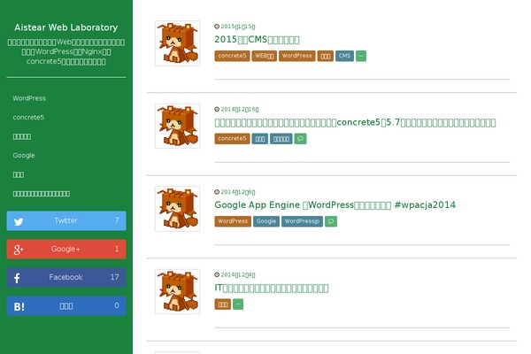Open the 2015 CMS article title
This screenshot has height=354, width=531.
point(257,40)
